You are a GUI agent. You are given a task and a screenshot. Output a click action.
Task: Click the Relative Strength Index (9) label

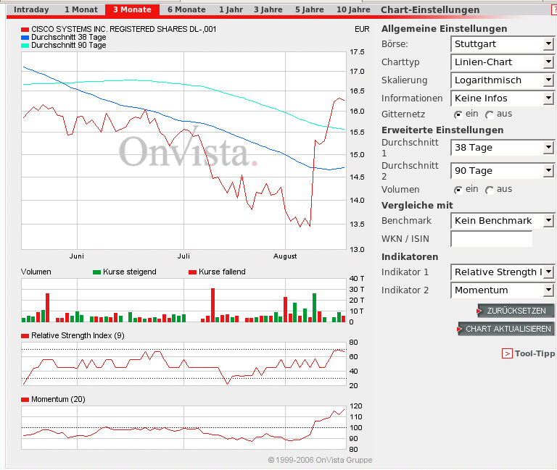(x=78, y=335)
